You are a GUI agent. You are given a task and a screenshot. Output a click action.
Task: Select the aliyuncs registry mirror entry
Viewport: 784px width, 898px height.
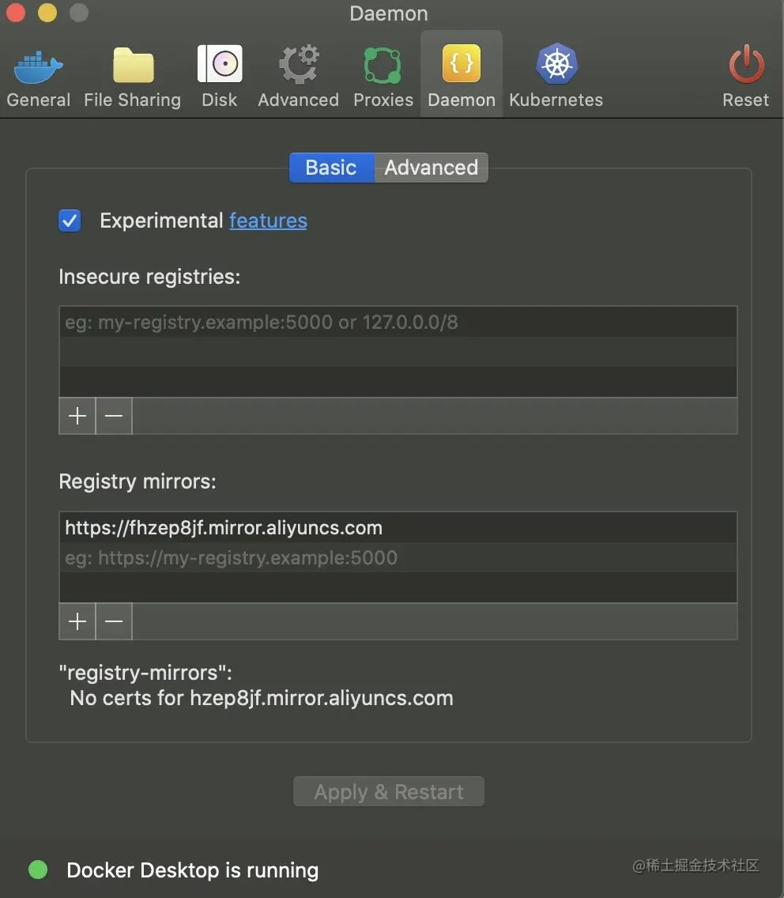(398, 527)
